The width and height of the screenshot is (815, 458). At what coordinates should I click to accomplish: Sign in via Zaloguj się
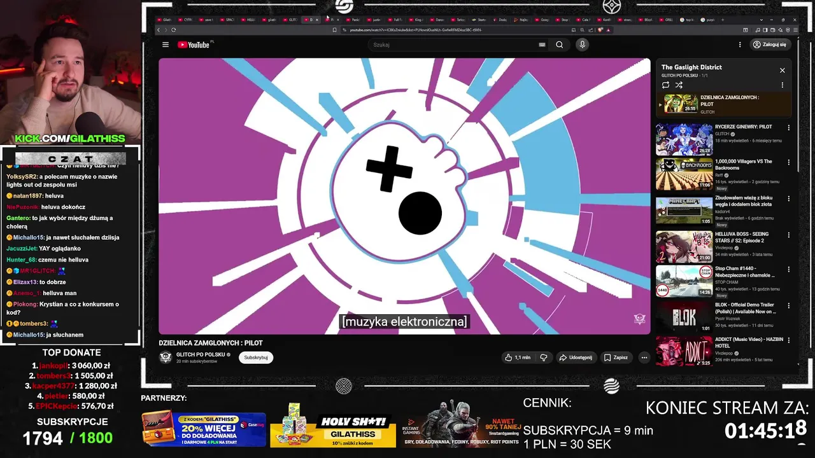tap(769, 45)
